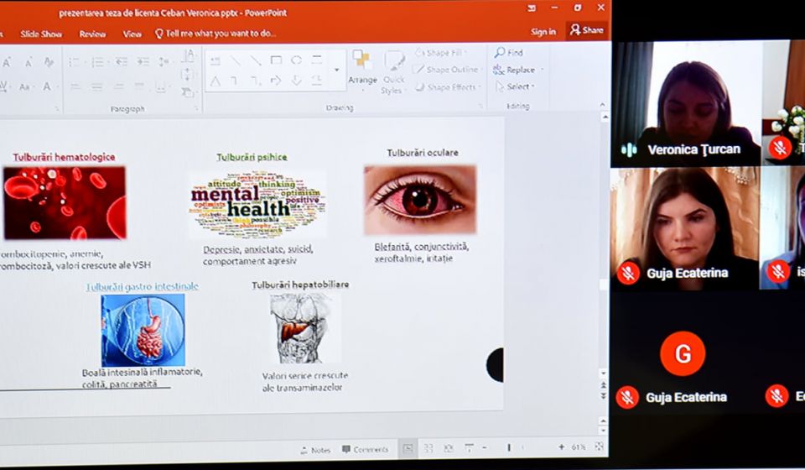This screenshot has height=470, width=805.
Task: Switch to Reading View icon
Action: coord(448,448)
